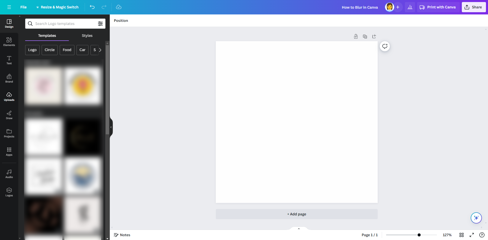This screenshot has height=240, width=488.
Task: Open grid view of pages
Action: (x=462, y=235)
